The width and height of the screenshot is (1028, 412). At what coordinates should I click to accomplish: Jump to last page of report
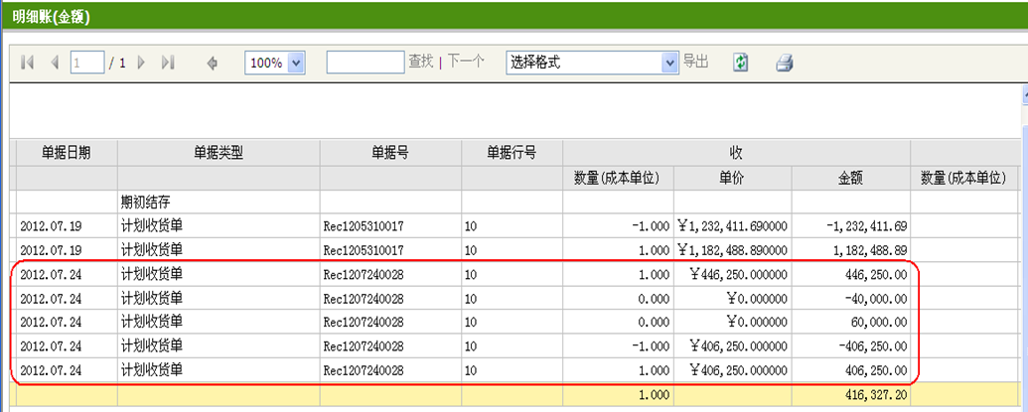pyautogui.click(x=168, y=63)
